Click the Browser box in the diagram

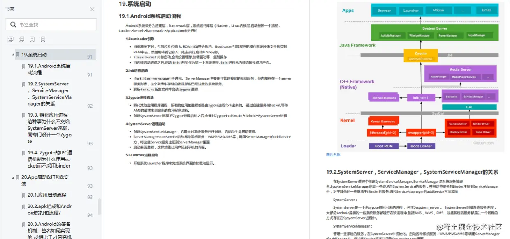(x=384, y=11)
